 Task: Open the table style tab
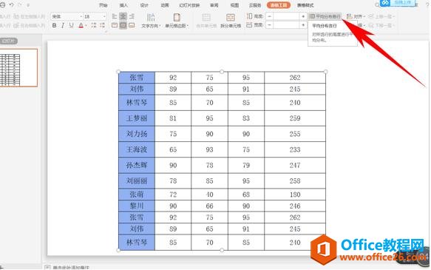point(305,5)
